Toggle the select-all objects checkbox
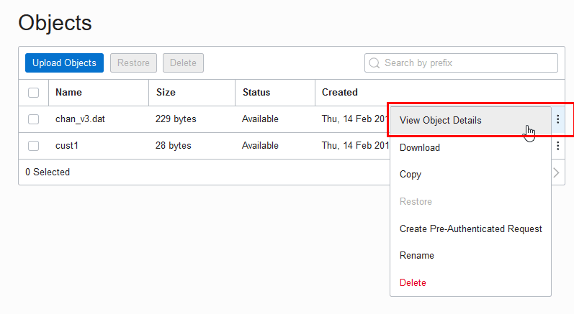Viewport: 574px width, 314px height. point(33,93)
